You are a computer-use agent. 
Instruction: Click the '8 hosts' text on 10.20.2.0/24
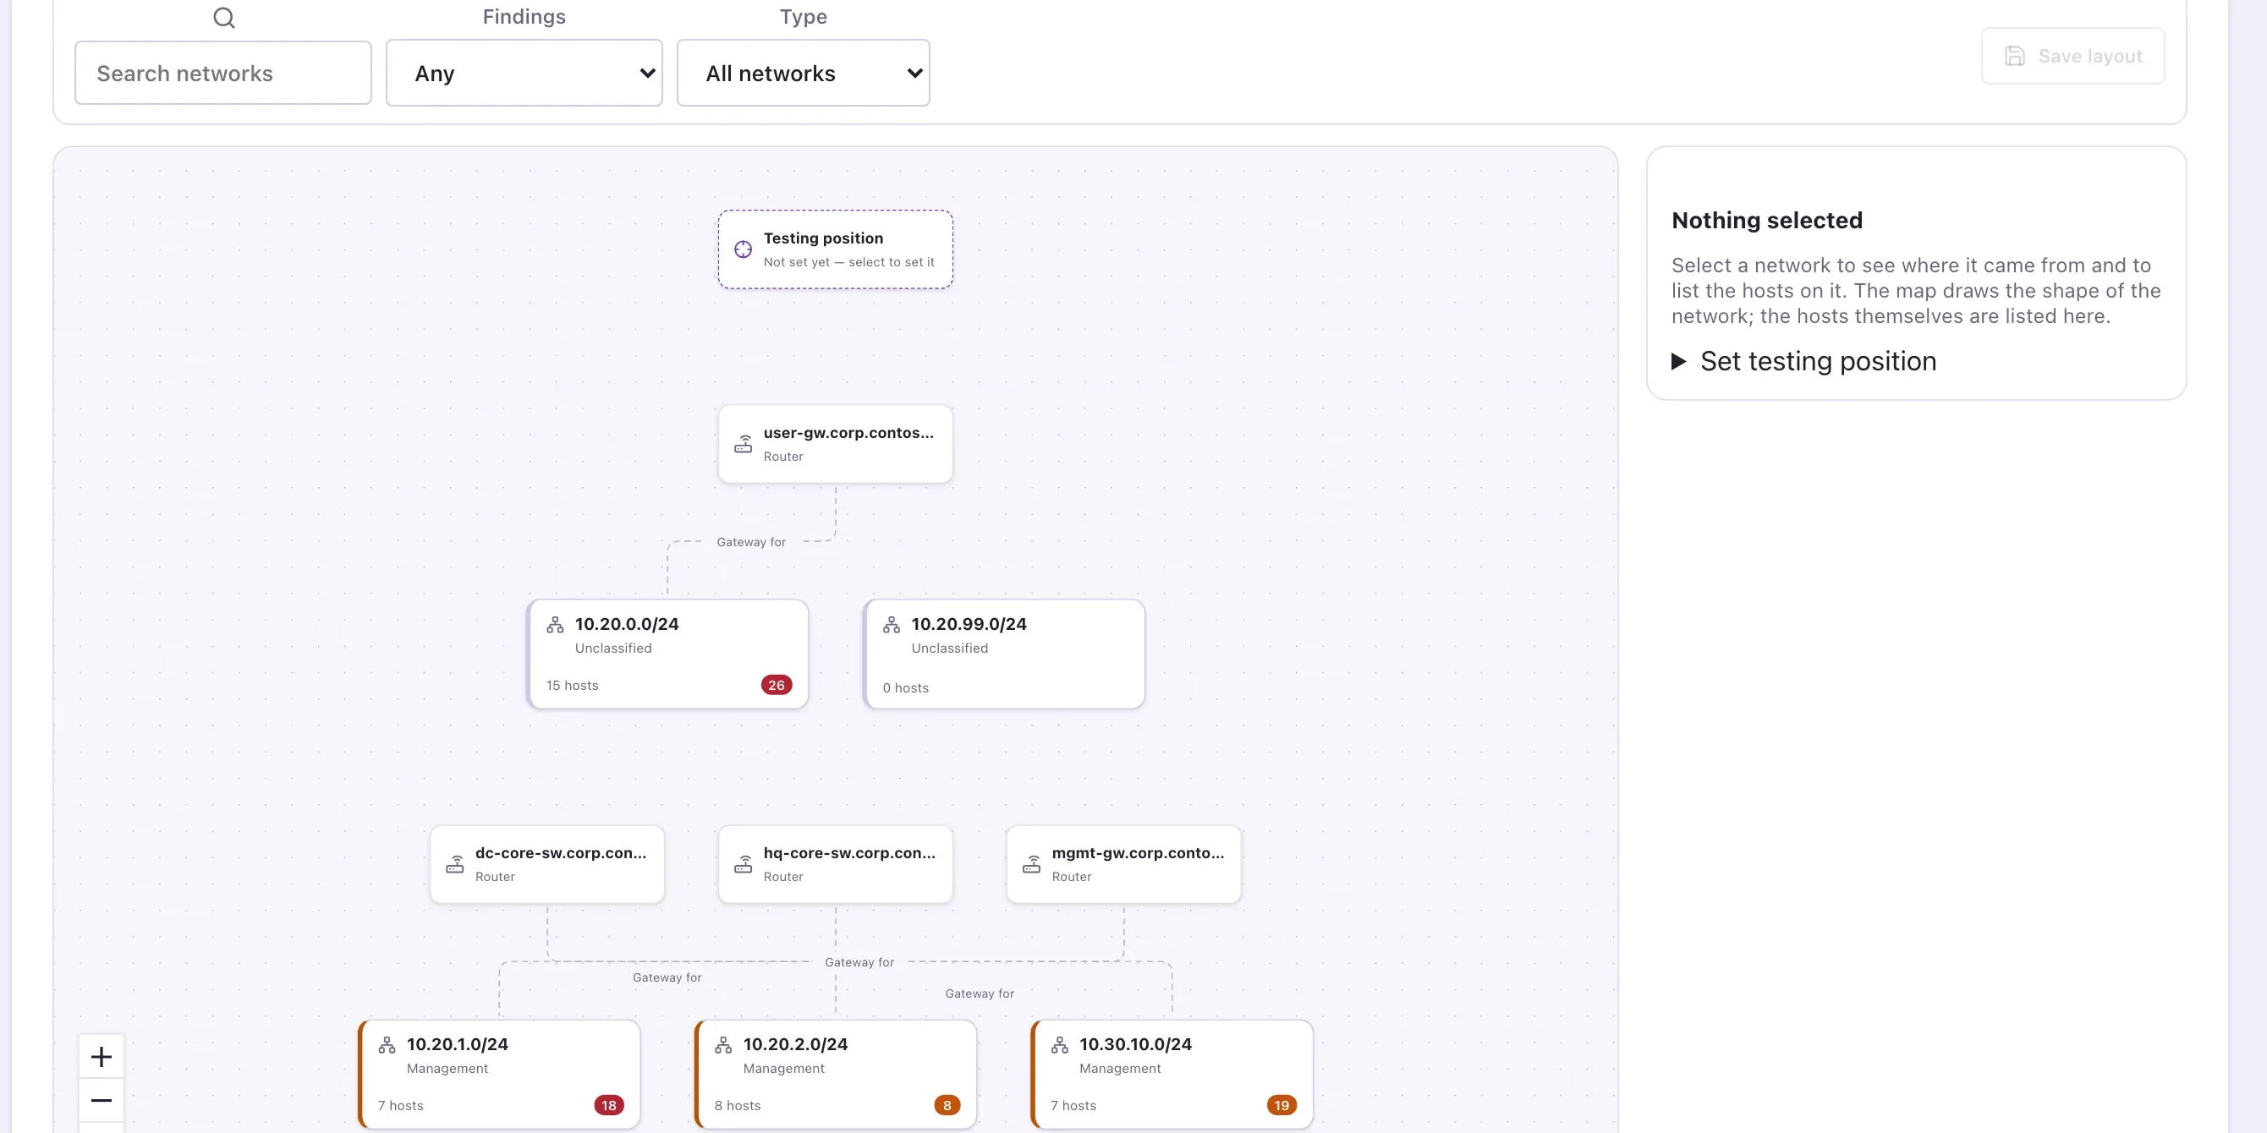pos(738,1106)
